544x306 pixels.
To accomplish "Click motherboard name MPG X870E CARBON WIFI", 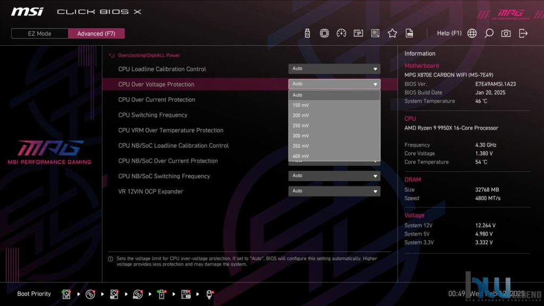I will pyautogui.click(x=448, y=75).
